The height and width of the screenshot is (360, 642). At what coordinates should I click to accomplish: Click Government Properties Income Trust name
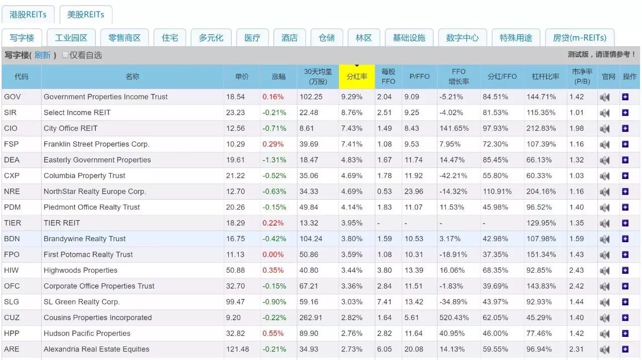click(106, 97)
